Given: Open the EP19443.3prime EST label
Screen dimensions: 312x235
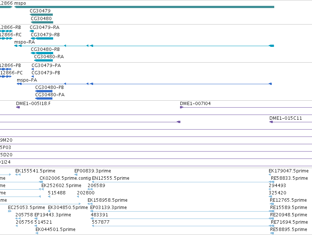Looking at the screenshot, I should 53,215.
